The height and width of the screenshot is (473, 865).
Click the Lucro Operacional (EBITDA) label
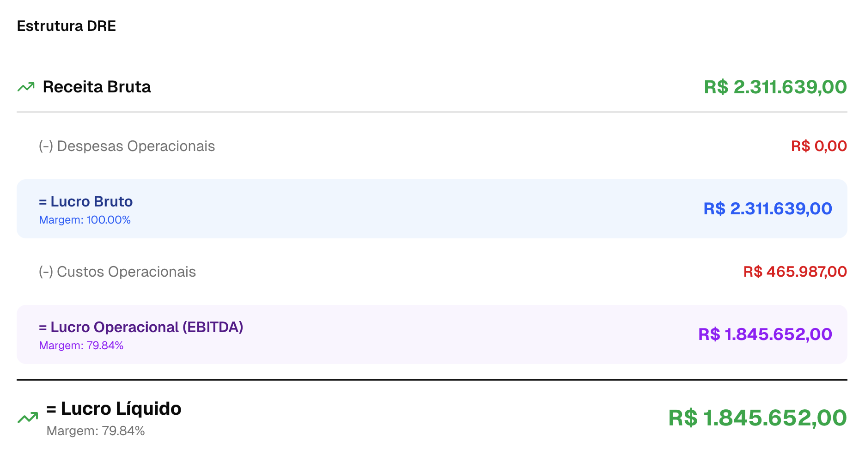141,327
